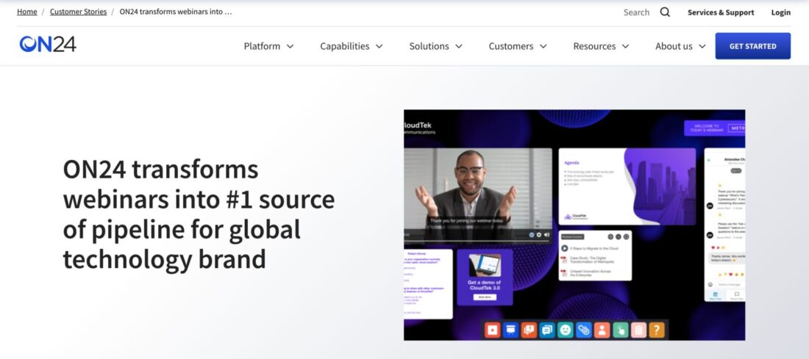Click the video player settings gear icon

tap(538, 235)
